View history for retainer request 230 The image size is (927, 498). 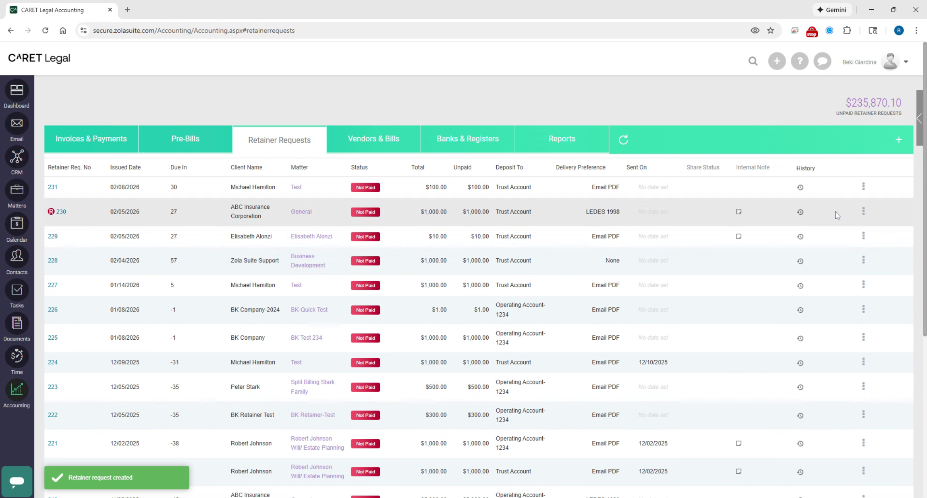pos(800,212)
